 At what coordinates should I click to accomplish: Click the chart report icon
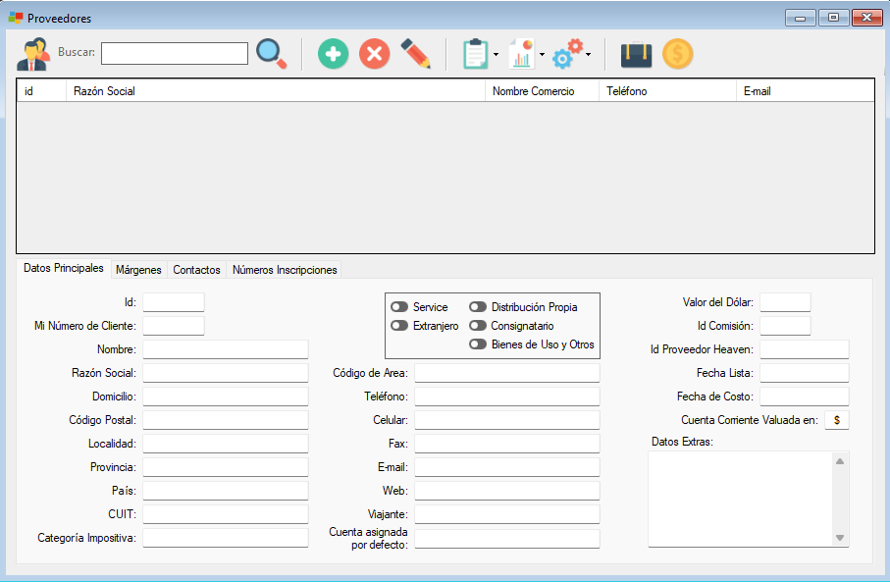522,54
